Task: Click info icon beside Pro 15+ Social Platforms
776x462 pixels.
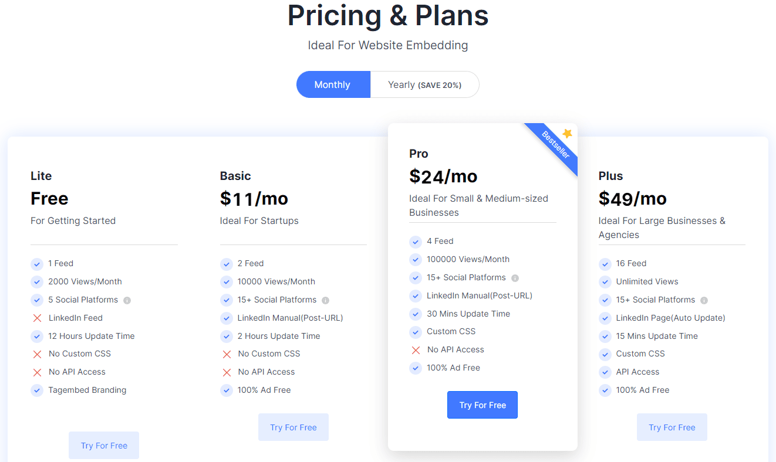Action: click(515, 278)
